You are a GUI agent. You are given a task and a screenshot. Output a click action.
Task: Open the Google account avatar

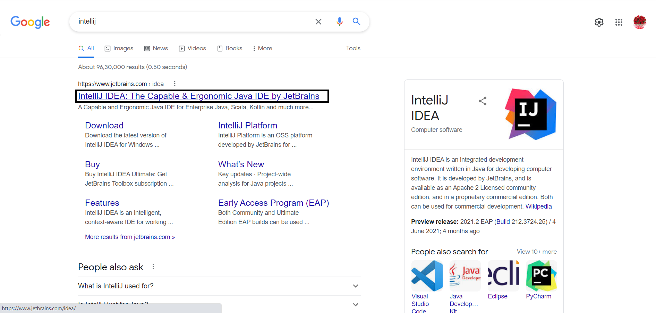[640, 22]
